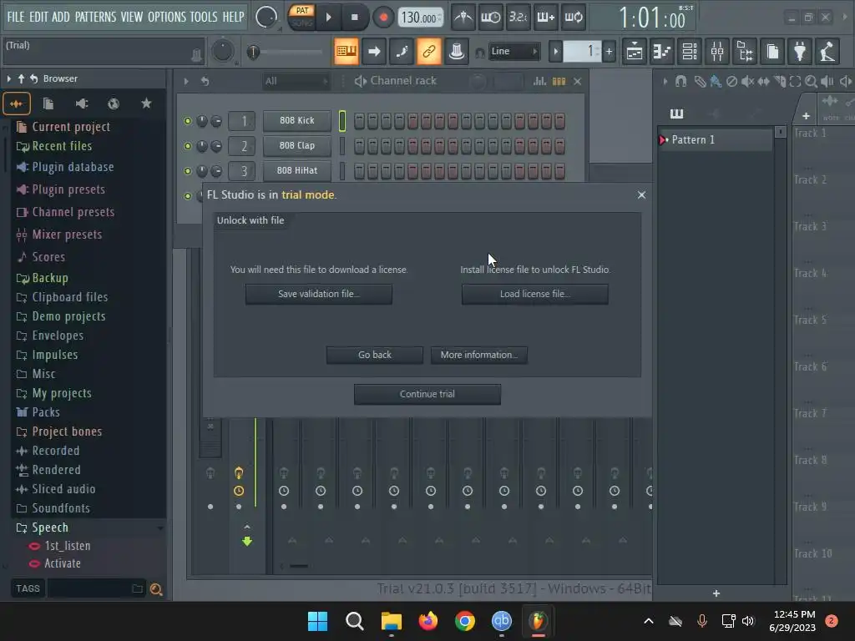Open the PATTERNS menu

click(x=95, y=17)
